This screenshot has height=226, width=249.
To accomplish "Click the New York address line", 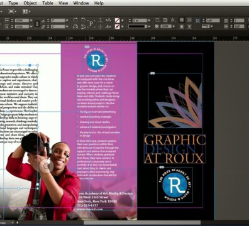I will [x=97, y=202].
